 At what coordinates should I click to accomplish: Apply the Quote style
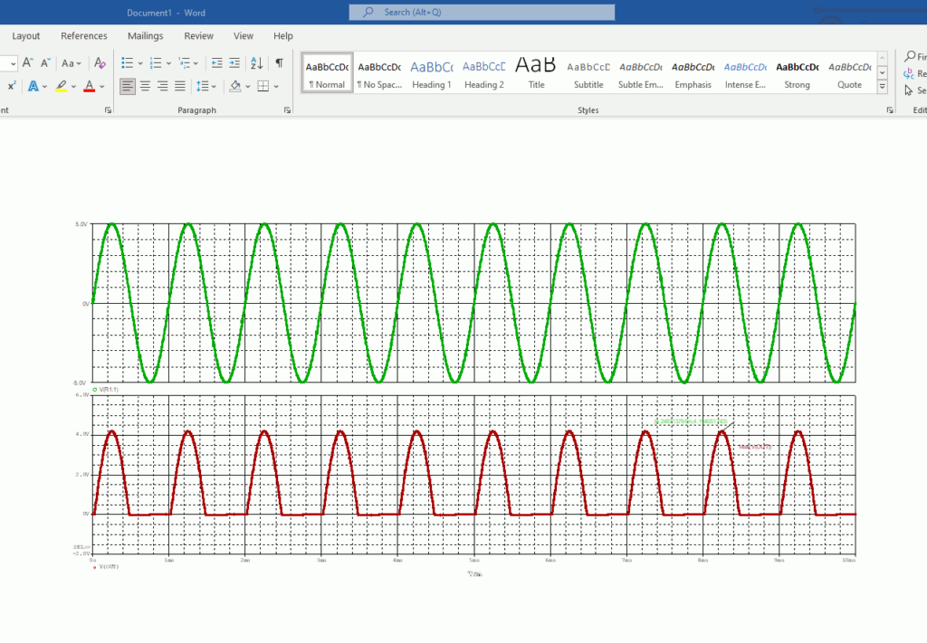849,72
